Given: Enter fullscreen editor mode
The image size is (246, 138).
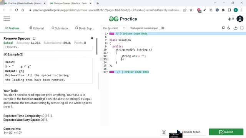Looking at the screenshot, I should (242, 28).
